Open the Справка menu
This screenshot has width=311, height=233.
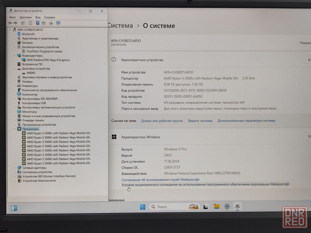(49, 17)
